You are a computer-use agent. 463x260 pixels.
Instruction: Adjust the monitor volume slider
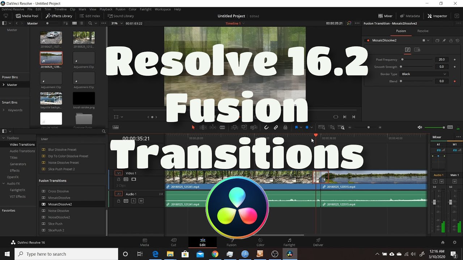pyautogui.click(x=435, y=127)
